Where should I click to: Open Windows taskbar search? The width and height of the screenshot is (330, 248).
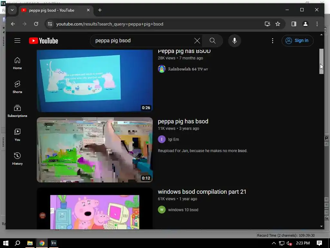click(18, 243)
